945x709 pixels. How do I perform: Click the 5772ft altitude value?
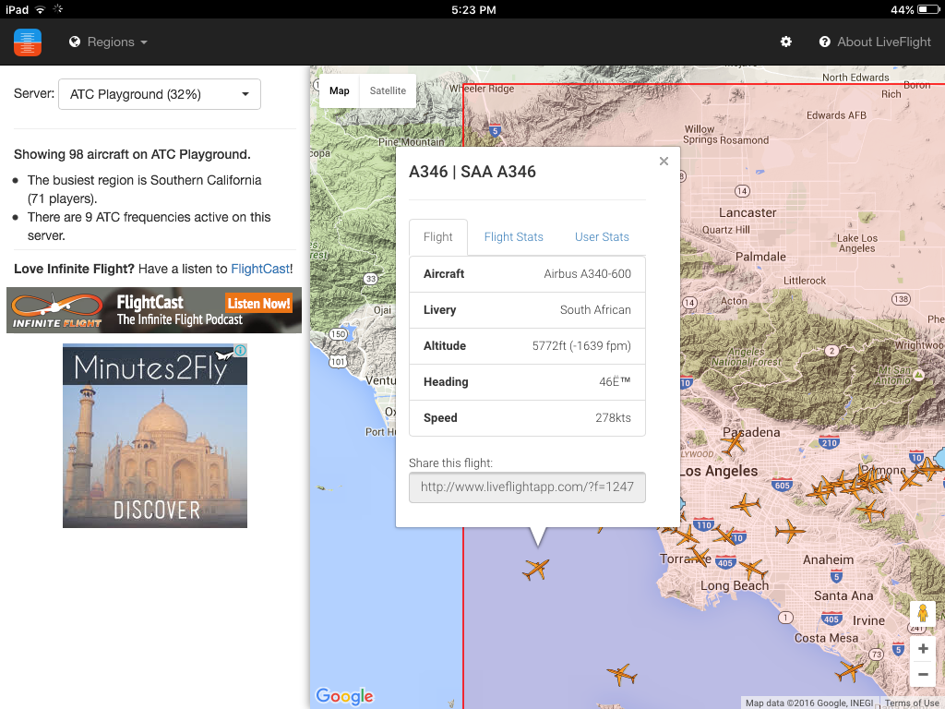pos(581,346)
